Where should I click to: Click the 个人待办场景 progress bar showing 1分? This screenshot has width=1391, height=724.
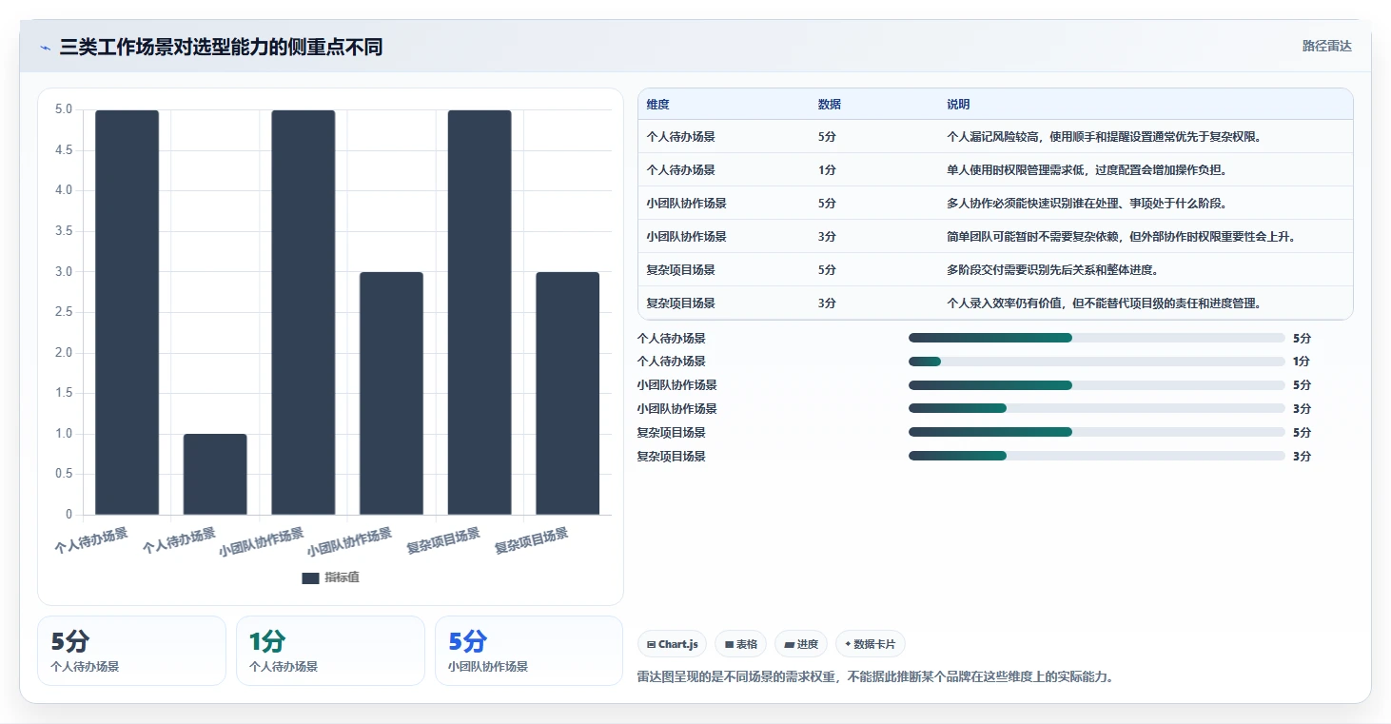(1097, 362)
